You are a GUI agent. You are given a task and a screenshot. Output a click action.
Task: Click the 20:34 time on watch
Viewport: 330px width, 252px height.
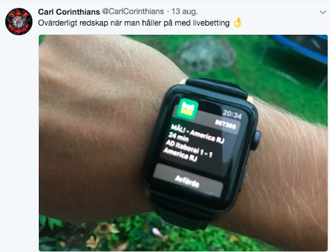232,114
